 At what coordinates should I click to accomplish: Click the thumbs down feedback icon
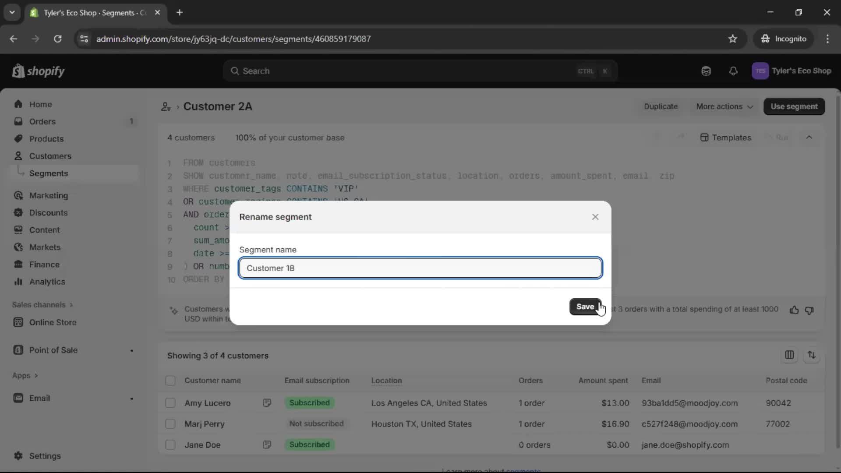[809, 310]
